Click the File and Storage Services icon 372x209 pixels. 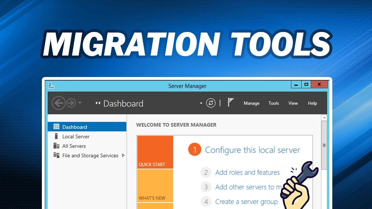[56, 155]
